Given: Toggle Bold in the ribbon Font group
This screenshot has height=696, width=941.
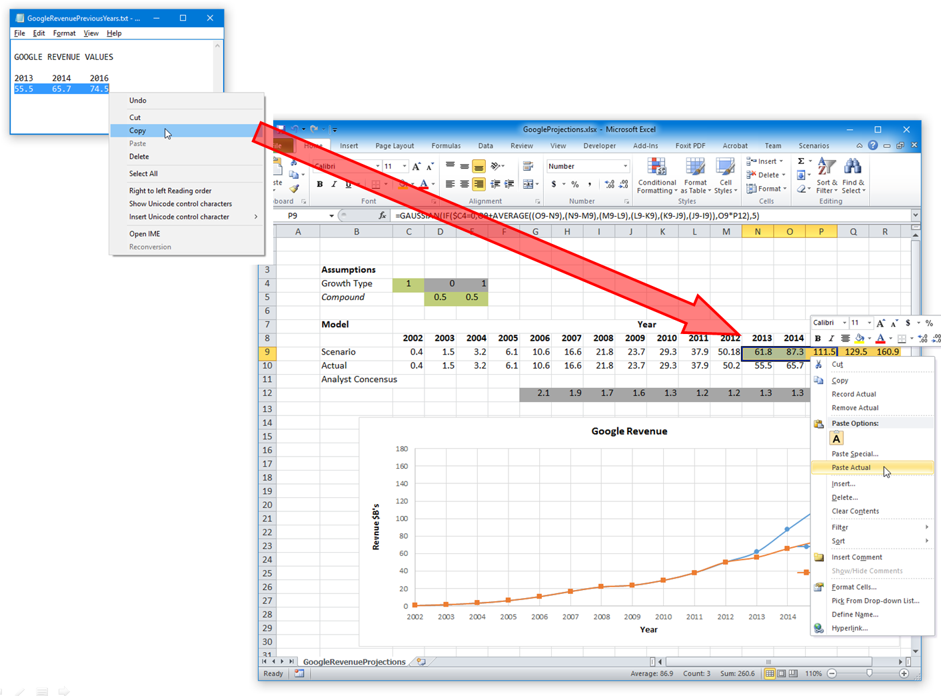Looking at the screenshot, I should 320,184.
